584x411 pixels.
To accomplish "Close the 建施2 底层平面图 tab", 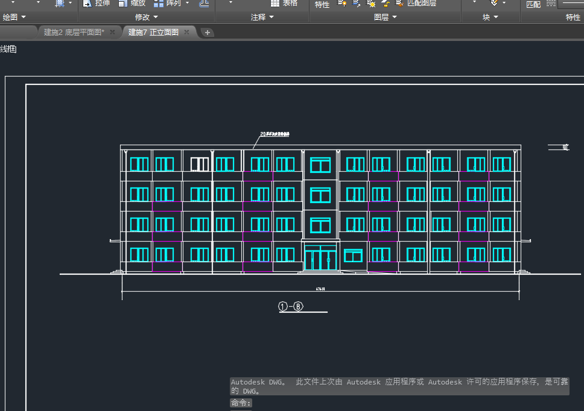I will pyautogui.click(x=112, y=33).
